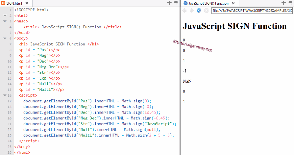Switch to the SIGN.html tab
This screenshot has height=155, width=294.
[x=15, y=3]
